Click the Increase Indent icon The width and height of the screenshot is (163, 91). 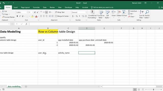52,16
